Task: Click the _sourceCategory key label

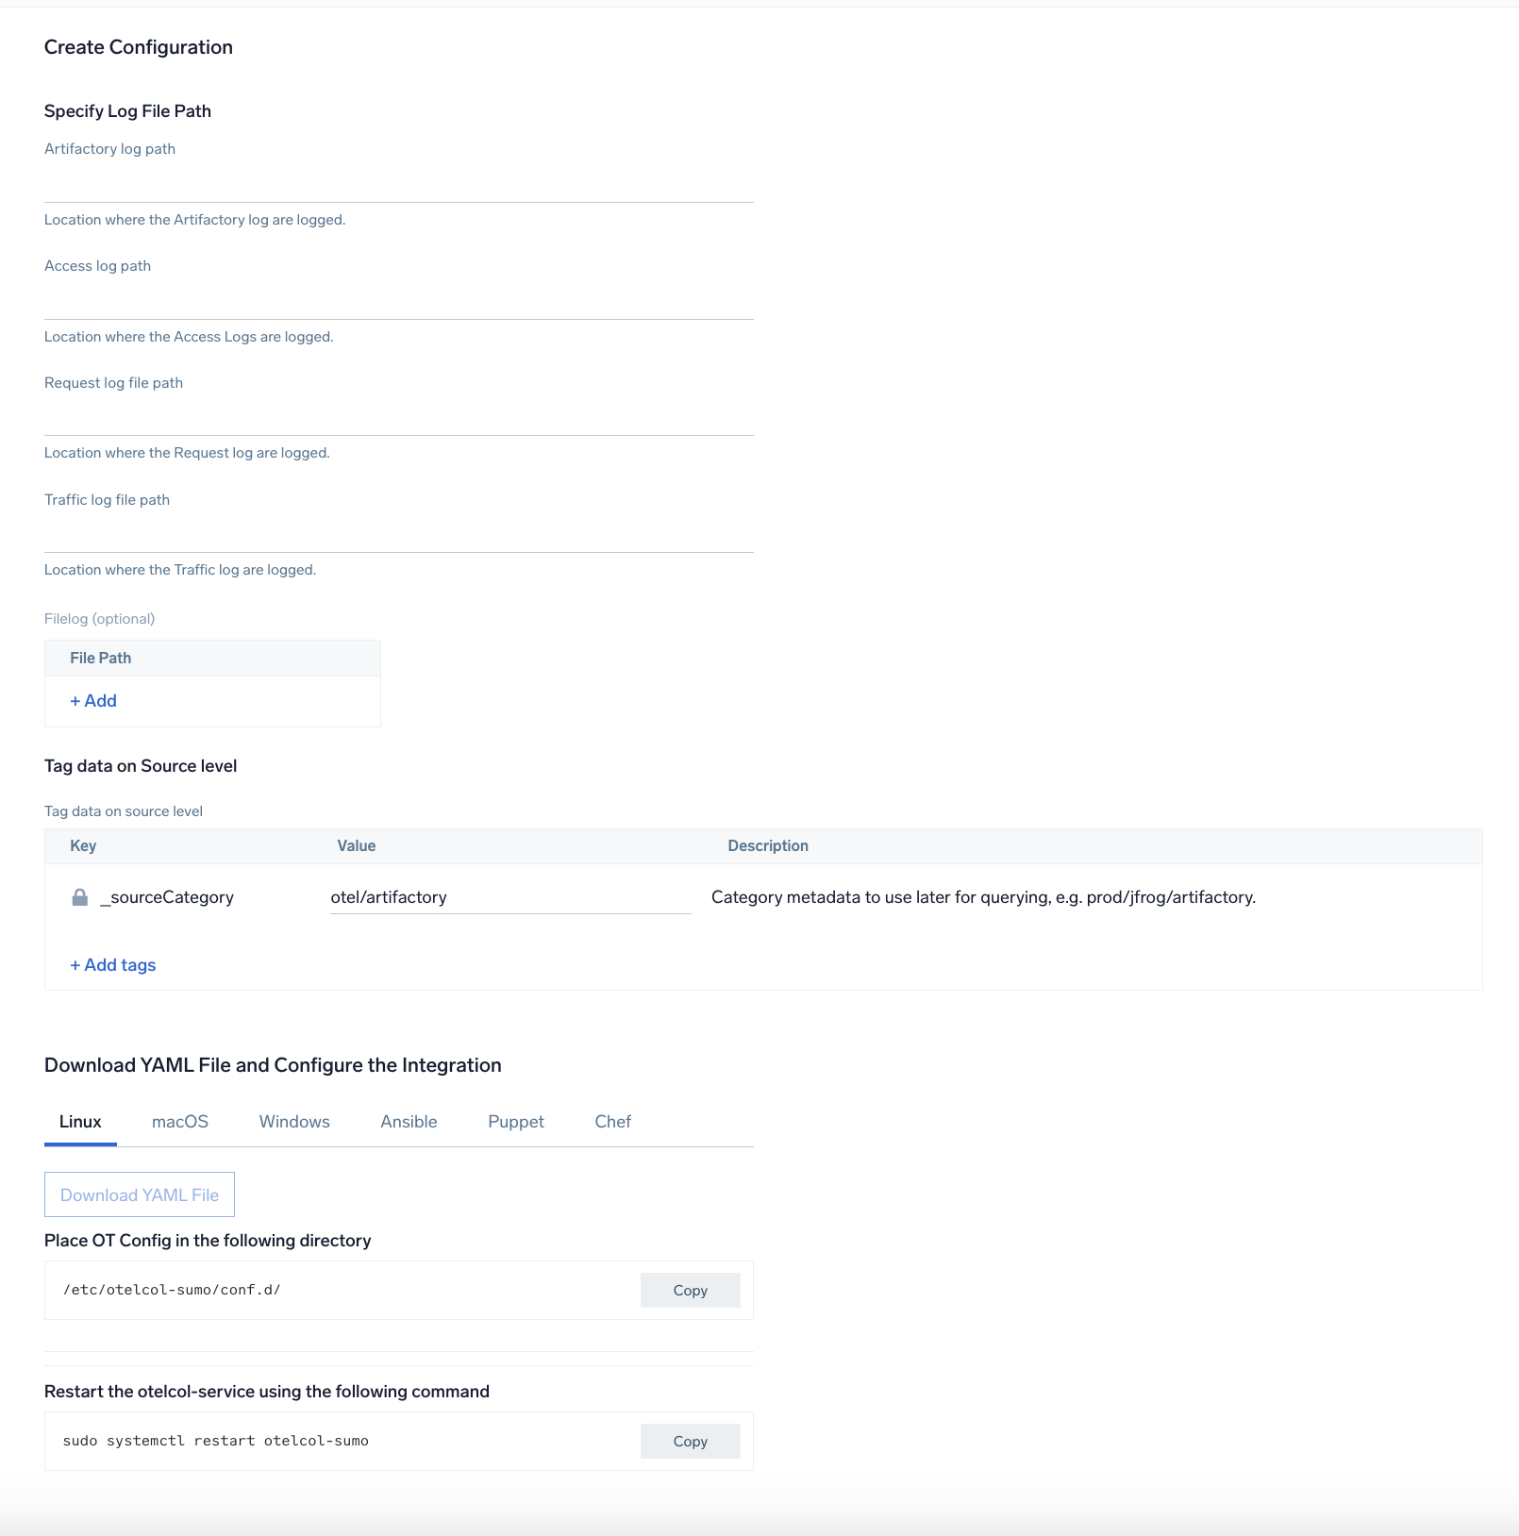Action: tap(167, 897)
